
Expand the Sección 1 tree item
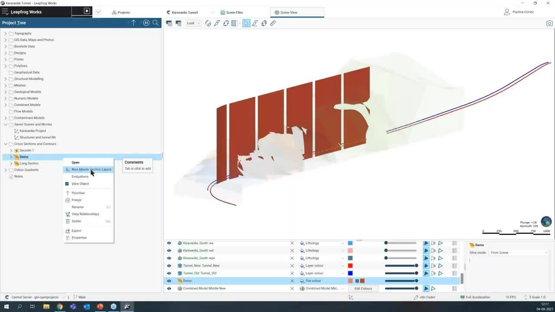pos(11,150)
